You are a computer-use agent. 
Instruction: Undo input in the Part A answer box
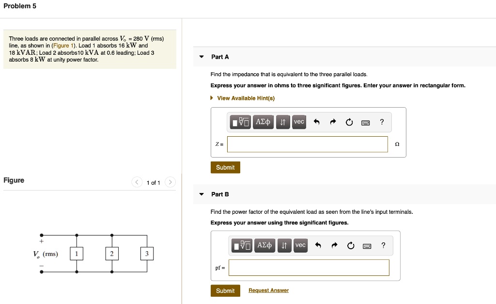click(317, 122)
